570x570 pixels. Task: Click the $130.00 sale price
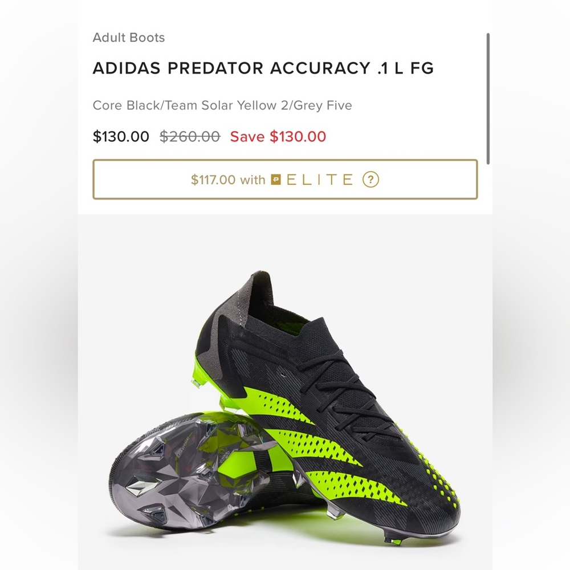[121, 137]
